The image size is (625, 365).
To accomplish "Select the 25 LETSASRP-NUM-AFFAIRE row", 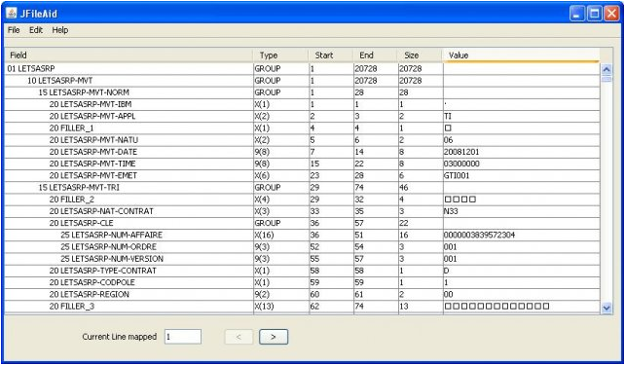I will 303,236.
